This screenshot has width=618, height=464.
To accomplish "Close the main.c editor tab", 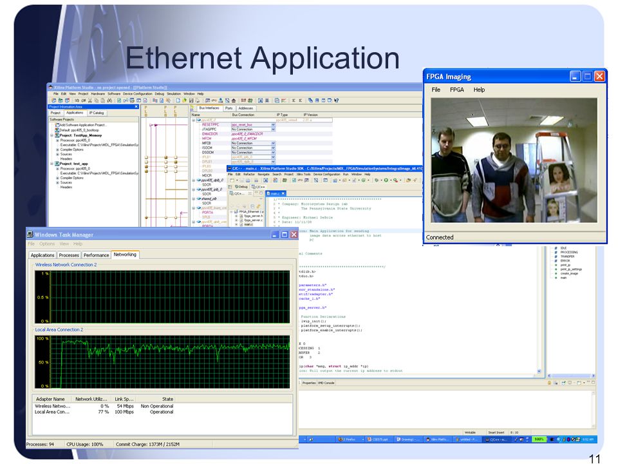I will (x=283, y=193).
